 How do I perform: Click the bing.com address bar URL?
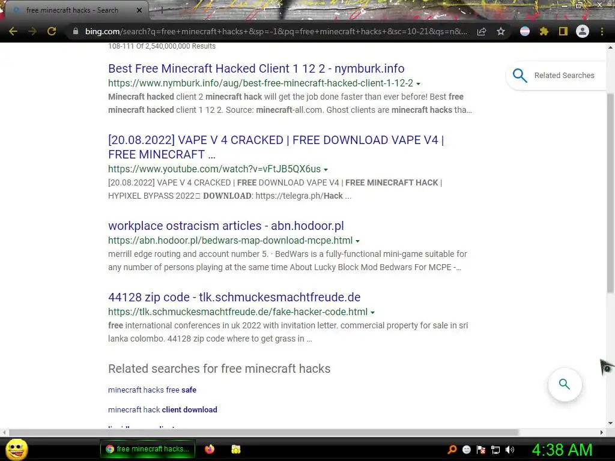[276, 31]
